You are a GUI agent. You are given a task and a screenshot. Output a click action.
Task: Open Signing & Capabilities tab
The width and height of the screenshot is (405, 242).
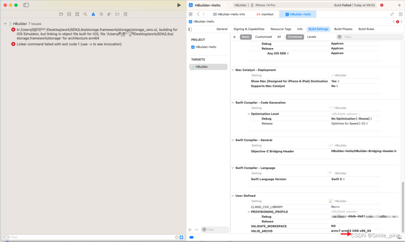point(249,29)
